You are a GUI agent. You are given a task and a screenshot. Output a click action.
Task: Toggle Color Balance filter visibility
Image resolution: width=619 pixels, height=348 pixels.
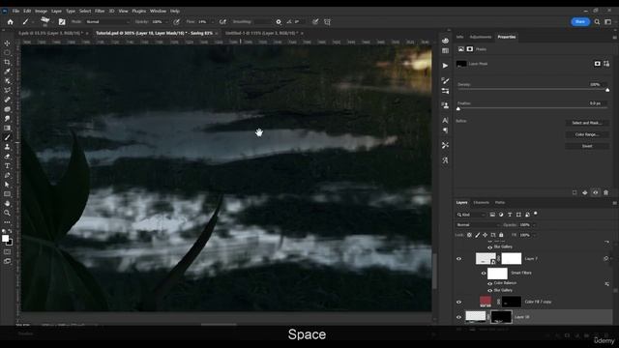(x=490, y=283)
